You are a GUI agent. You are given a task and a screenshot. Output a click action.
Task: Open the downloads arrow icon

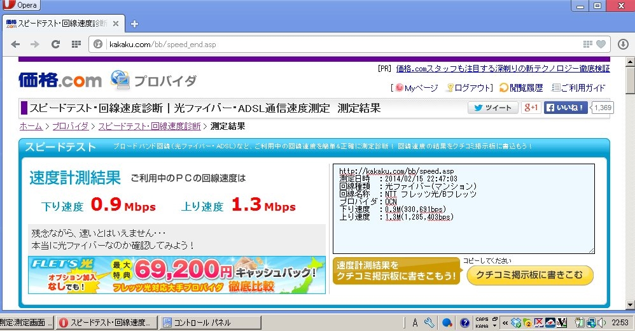click(624, 44)
